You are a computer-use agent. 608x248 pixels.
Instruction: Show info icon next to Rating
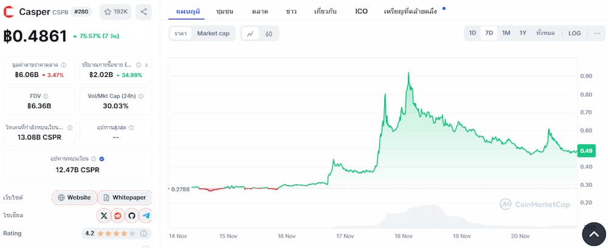pos(143,233)
